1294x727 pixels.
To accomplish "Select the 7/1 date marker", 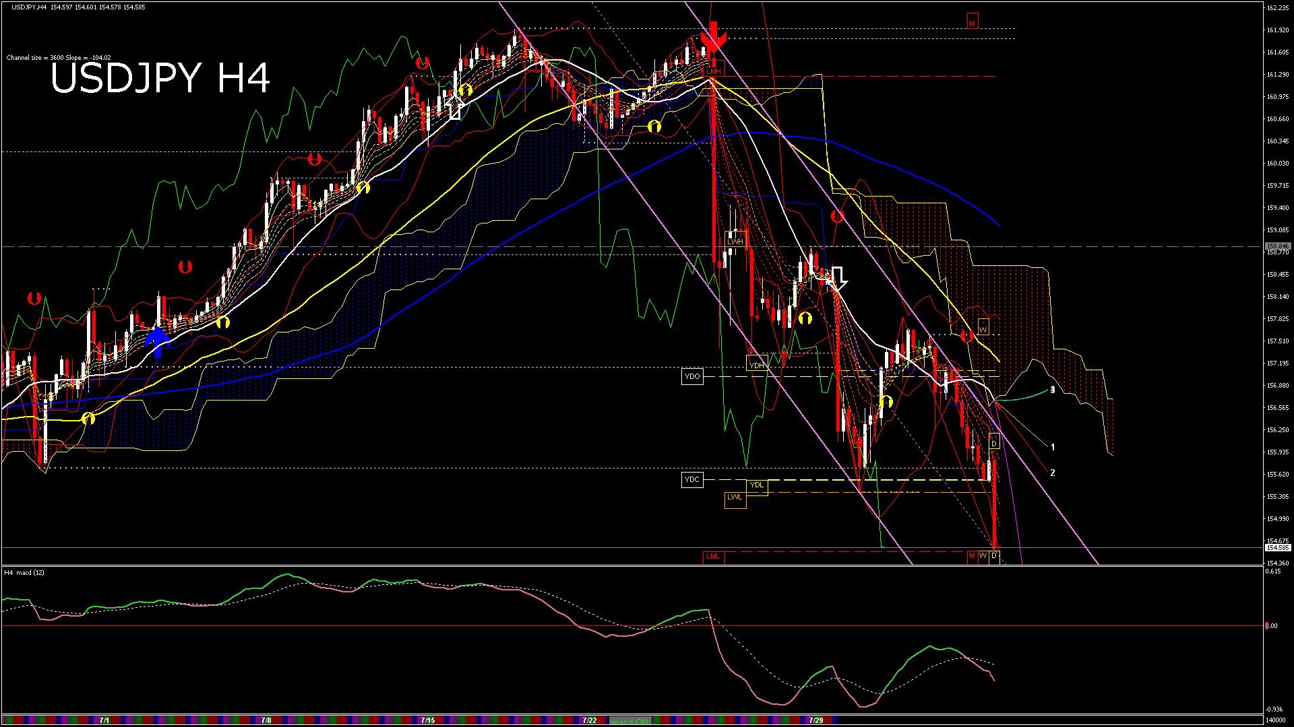I will coord(104,720).
